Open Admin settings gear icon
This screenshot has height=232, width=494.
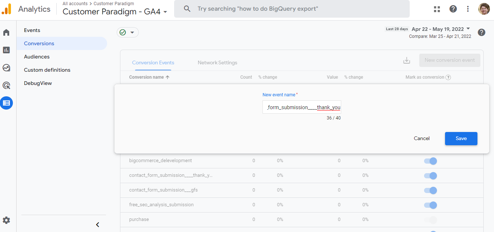6,220
